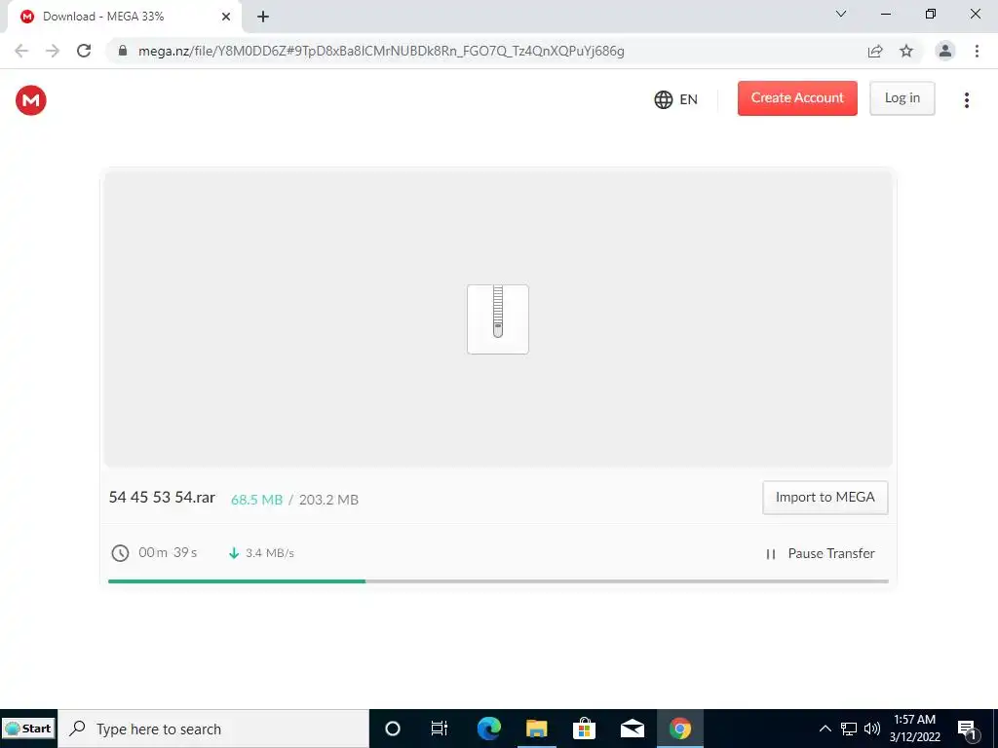Open MEGA page three-dot menu
The width and height of the screenshot is (998, 748).
click(x=966, y=100)
